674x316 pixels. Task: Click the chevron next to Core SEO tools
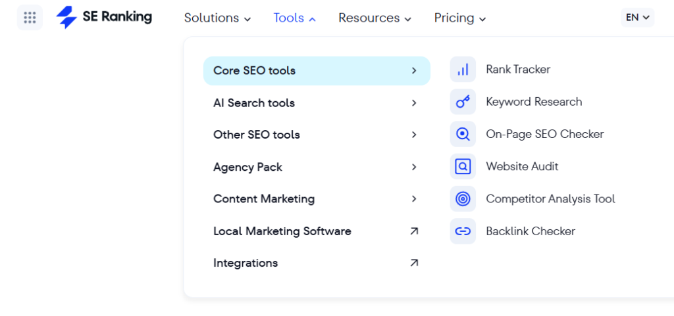point(414,71)
